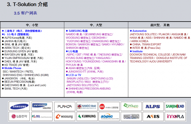Click the 'SHINHEUNG PRECISION-ANSUNG' item
Image resolution: width=191 pixels, height=124 pixels.
88,88
